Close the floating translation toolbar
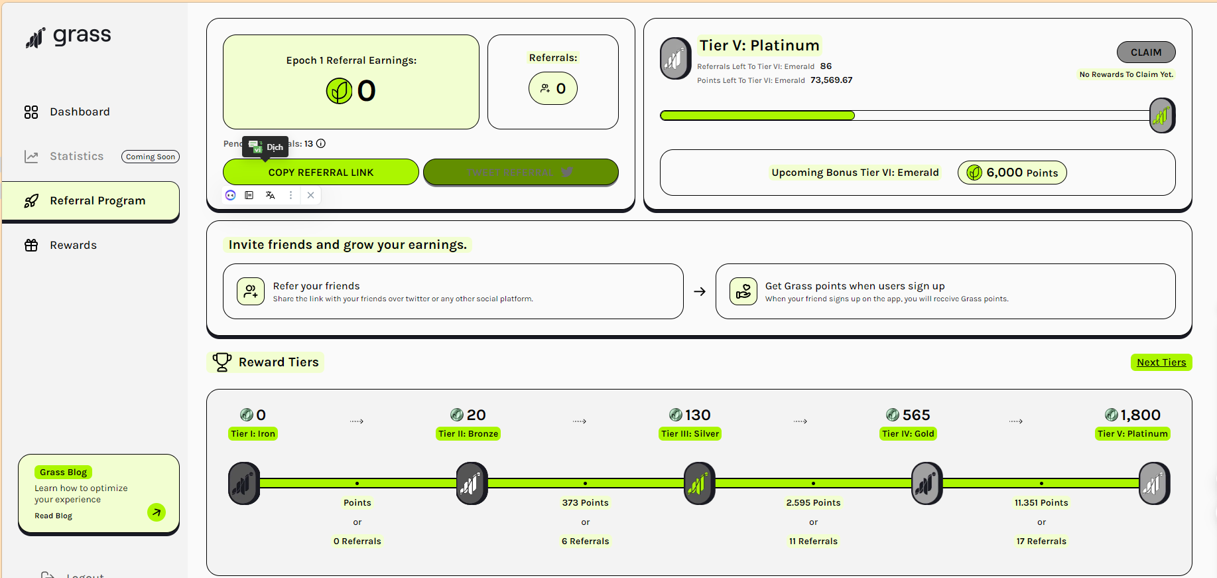This screenshot has width=1217, height=578. point(310,195)
